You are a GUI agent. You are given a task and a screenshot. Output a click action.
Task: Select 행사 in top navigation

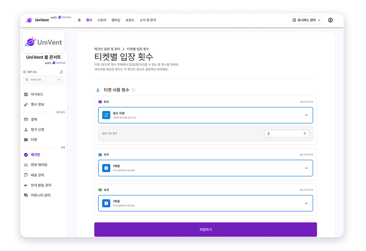pyautogui.click(x=89, y=20)
